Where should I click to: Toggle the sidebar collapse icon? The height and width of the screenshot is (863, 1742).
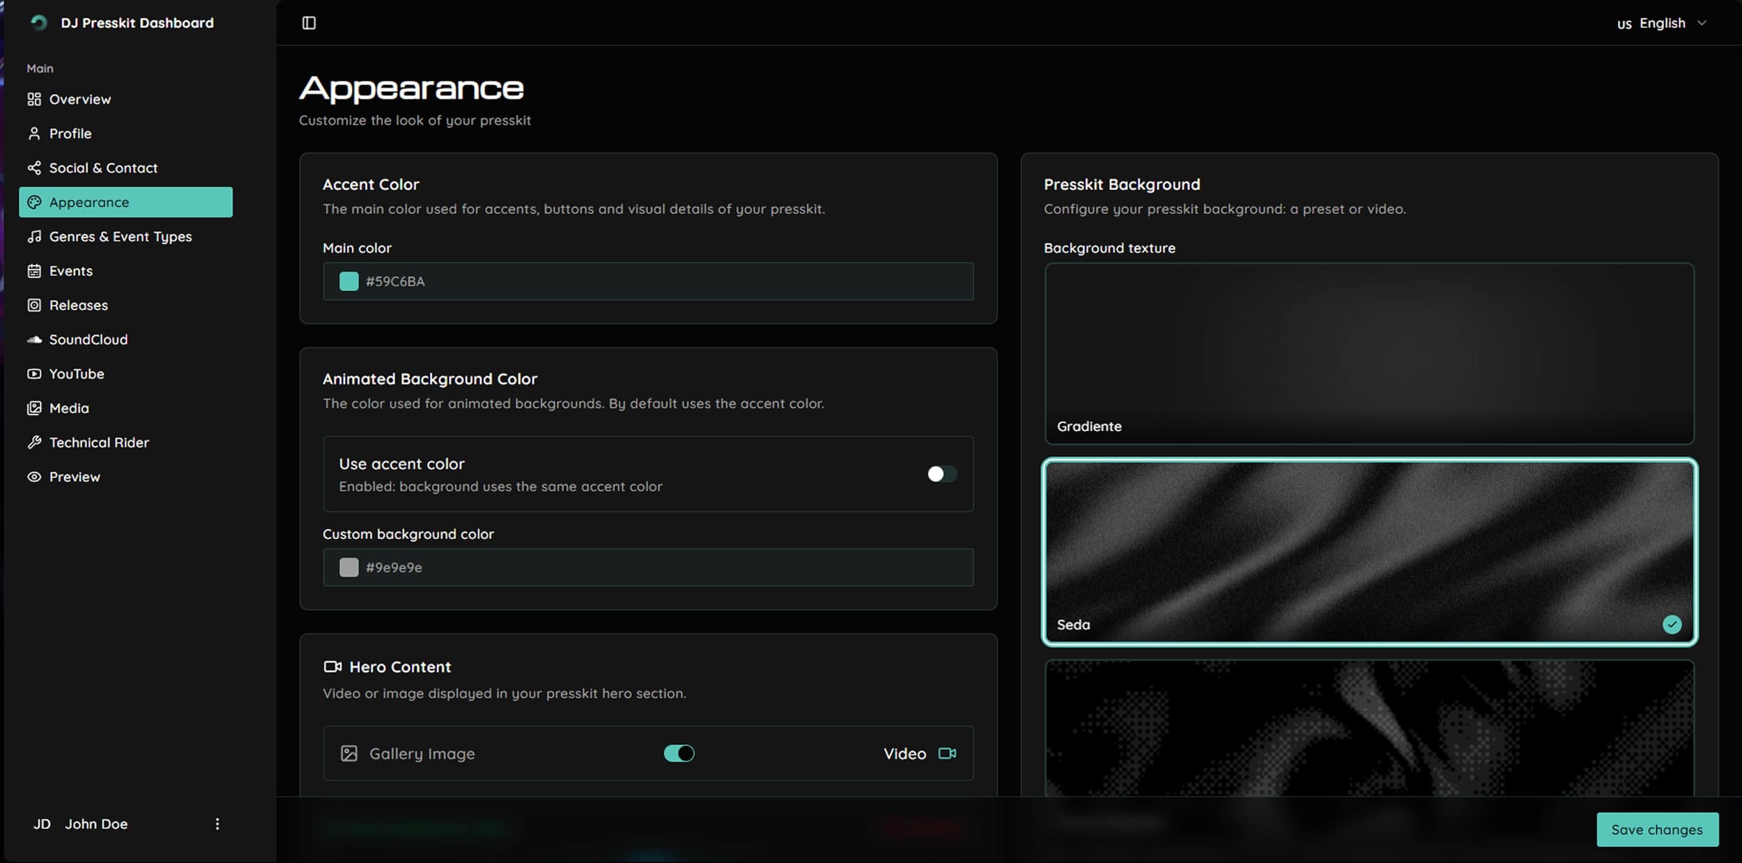tap(308, 22)
